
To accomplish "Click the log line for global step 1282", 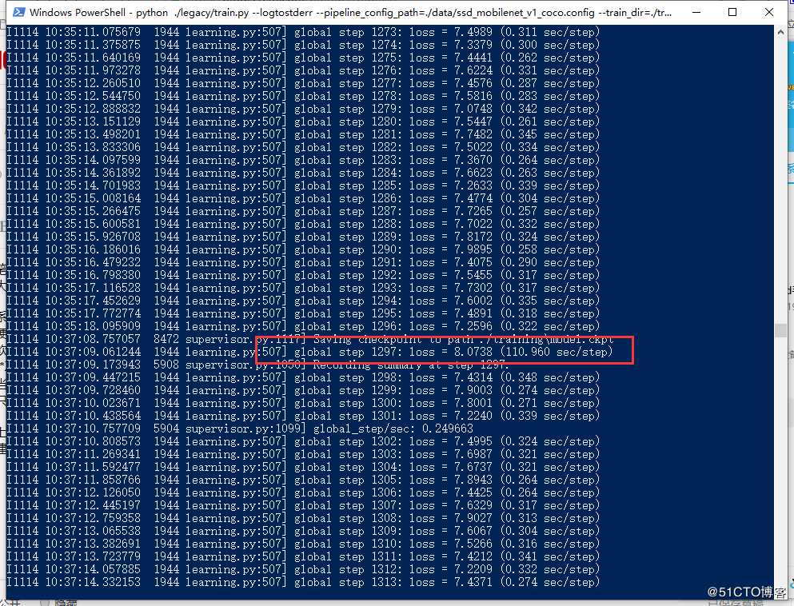I will pyautogui.click(x=303, y=147).
